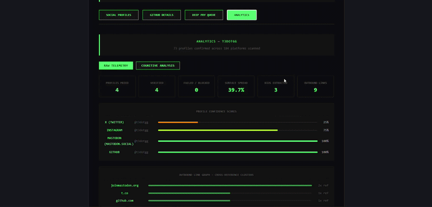
Task: Click the joinmastodon.org reference bar
Action: coord(230,185)
